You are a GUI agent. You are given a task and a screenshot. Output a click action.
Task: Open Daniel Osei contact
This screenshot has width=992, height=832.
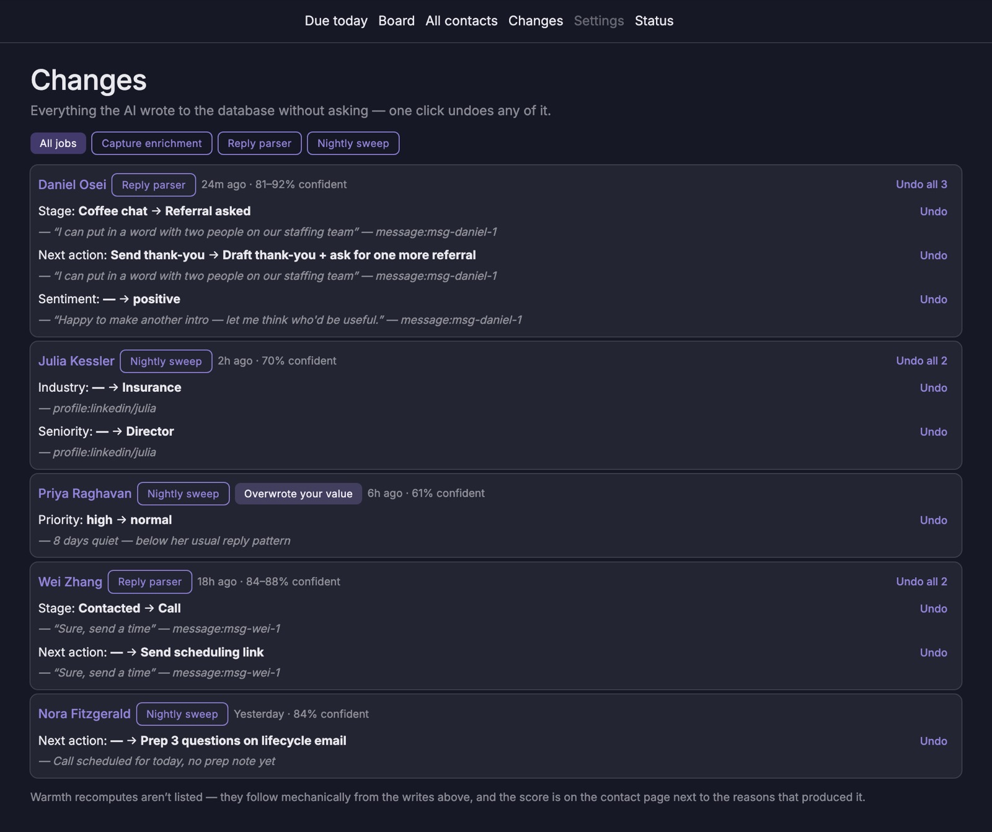coord(72,185)
